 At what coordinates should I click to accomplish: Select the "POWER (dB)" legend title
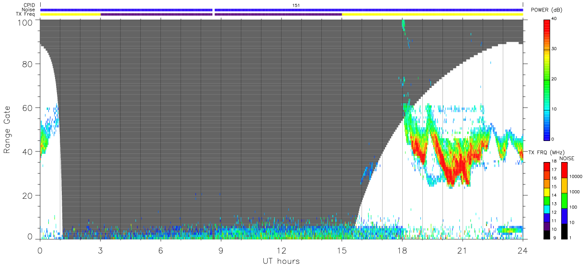coord(546,10)
